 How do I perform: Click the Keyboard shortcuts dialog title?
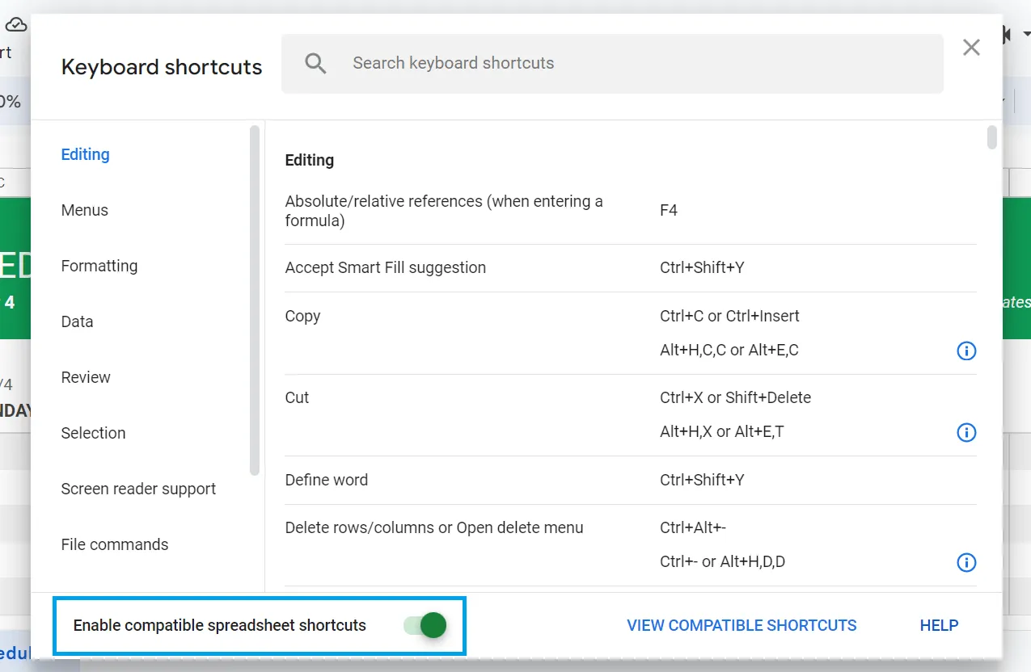coord(162,67)
